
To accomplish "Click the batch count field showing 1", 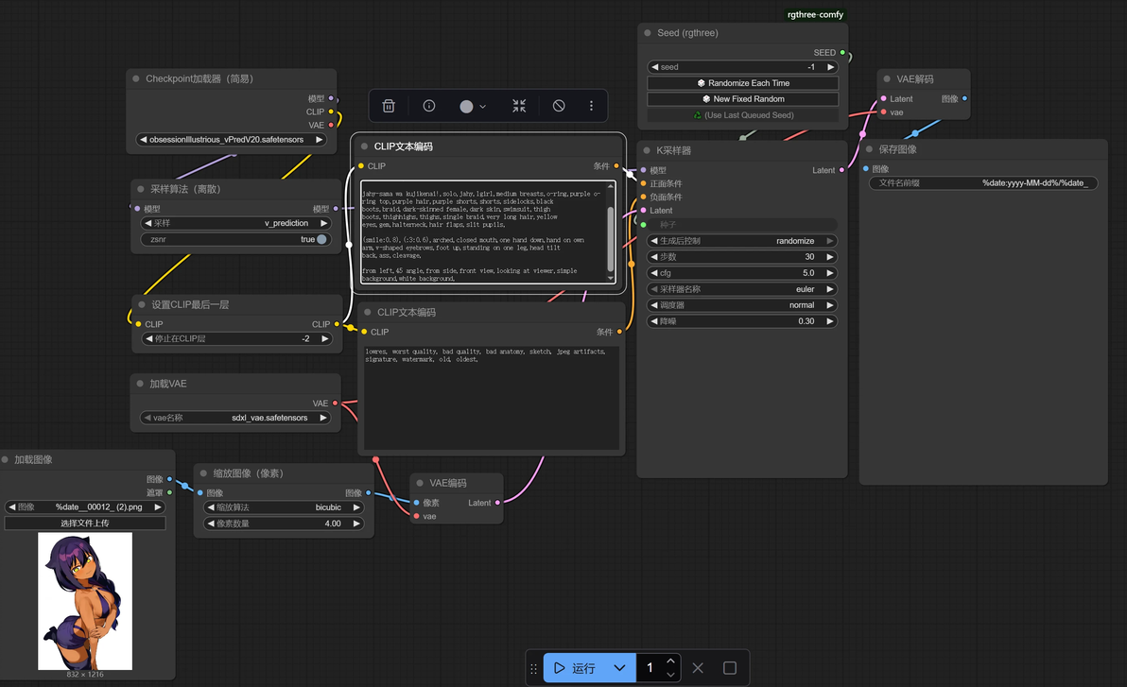I will tap(651, 667).
